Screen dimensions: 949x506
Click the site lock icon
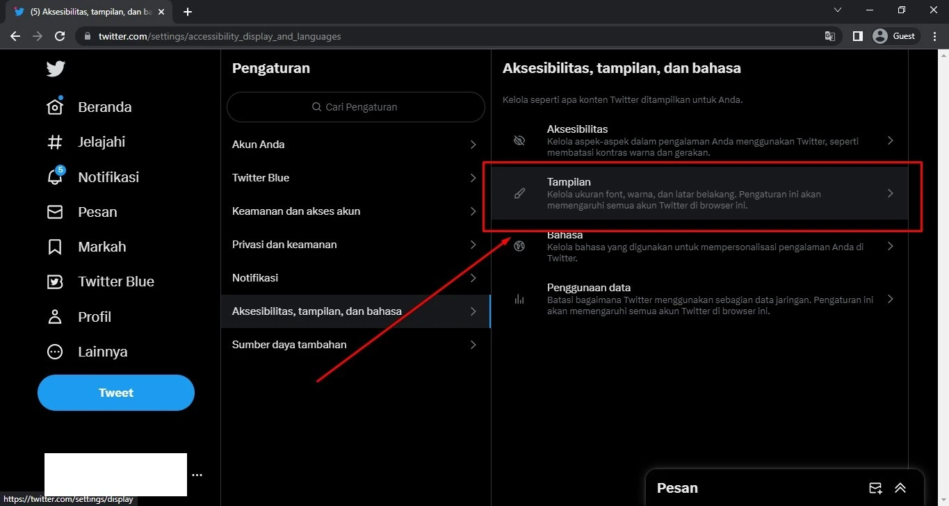pyautogui.click(x=88, y=36)
